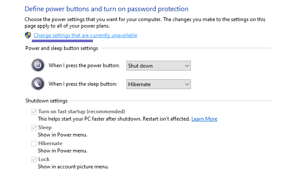
Task: Click the UAC shield icon
Action: [x=28, y=35]
